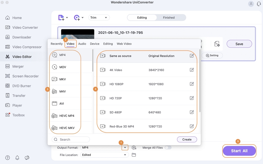The height and width of the screenshot is (164, 263).
Task: Expand the Output Format dropdown arrow
Action: [125, 148]
